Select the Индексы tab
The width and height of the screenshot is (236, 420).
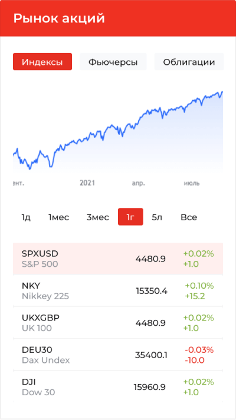coord(42,62)
